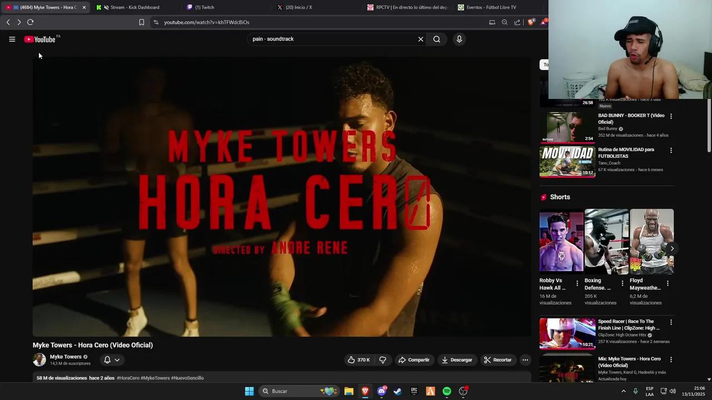Go to the YouTube home logo
The width and height of the screenshot is (712, 400).
pyautogui.click(x=39, y=39)
